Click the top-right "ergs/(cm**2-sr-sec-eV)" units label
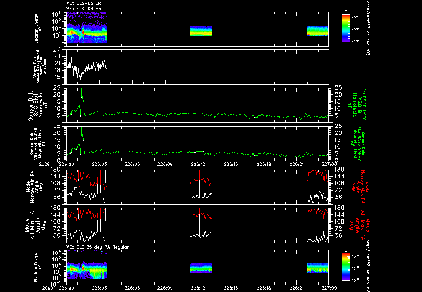Image resolution: width=422 pixels, height=292 pixels. [368, 28]
